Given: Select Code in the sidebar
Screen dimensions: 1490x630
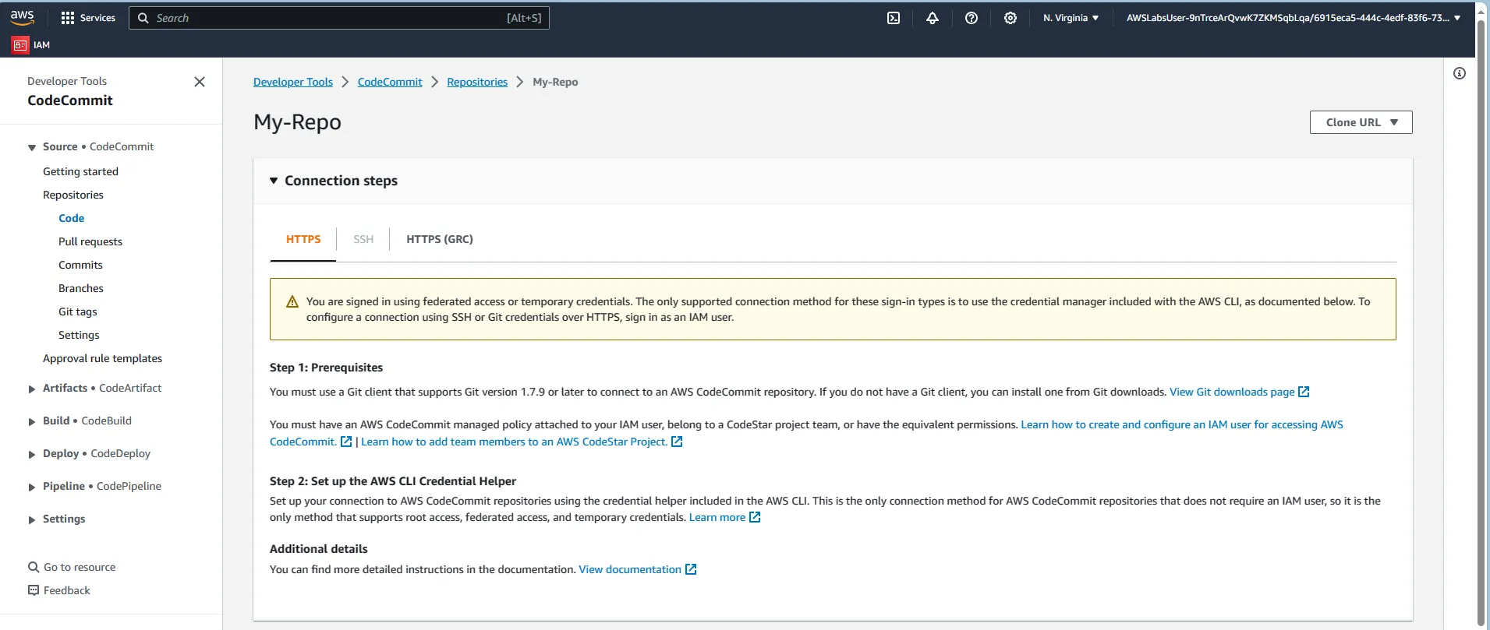Looking at the screenshot, I should click(72, 218).
